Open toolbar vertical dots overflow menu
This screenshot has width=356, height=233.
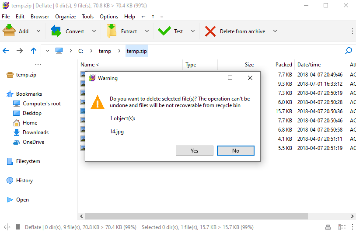(x=352, y=31)
